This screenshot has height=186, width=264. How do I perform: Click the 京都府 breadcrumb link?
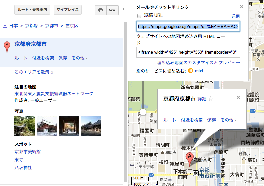tap(32, 26)
